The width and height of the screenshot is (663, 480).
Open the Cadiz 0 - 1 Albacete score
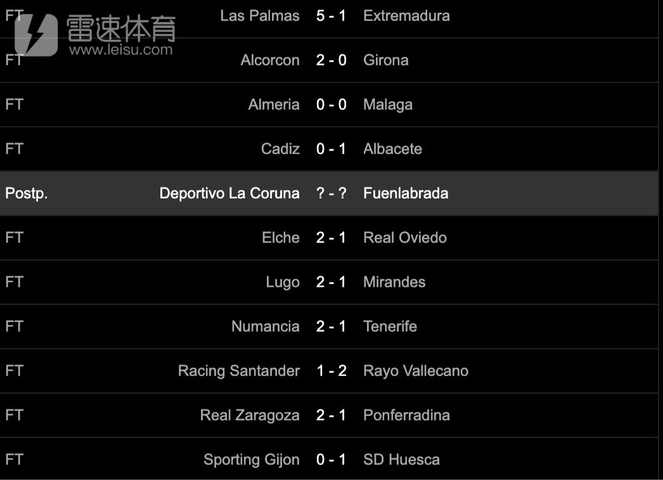331,149
